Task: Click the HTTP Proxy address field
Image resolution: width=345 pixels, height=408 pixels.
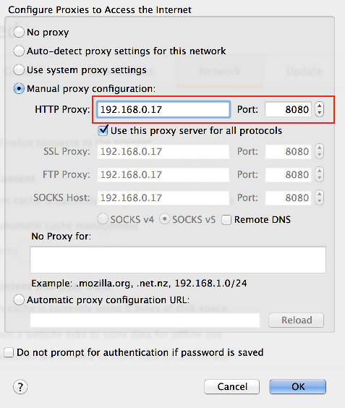Action: point(163,109)
